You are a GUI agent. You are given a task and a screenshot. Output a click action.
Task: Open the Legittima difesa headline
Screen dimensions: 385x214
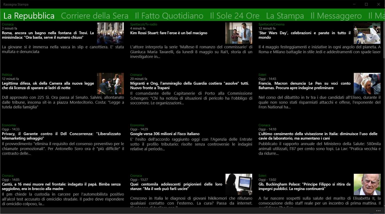(x=48, y=85)
